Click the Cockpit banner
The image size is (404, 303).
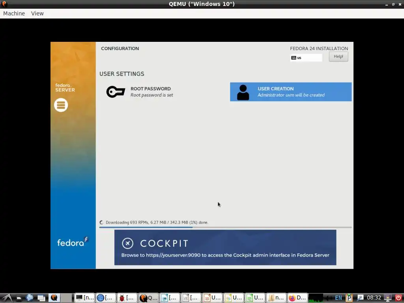[225, 247]
